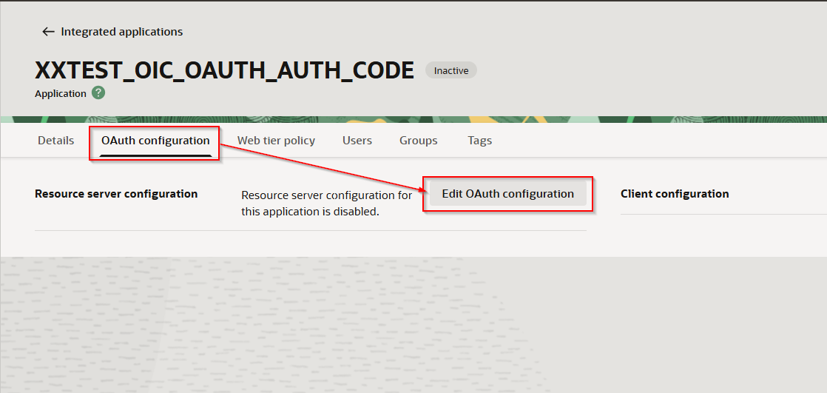Click the resource server disabled message text
Image resolution: width=827 pixels, height=393 pixels.
326,204
